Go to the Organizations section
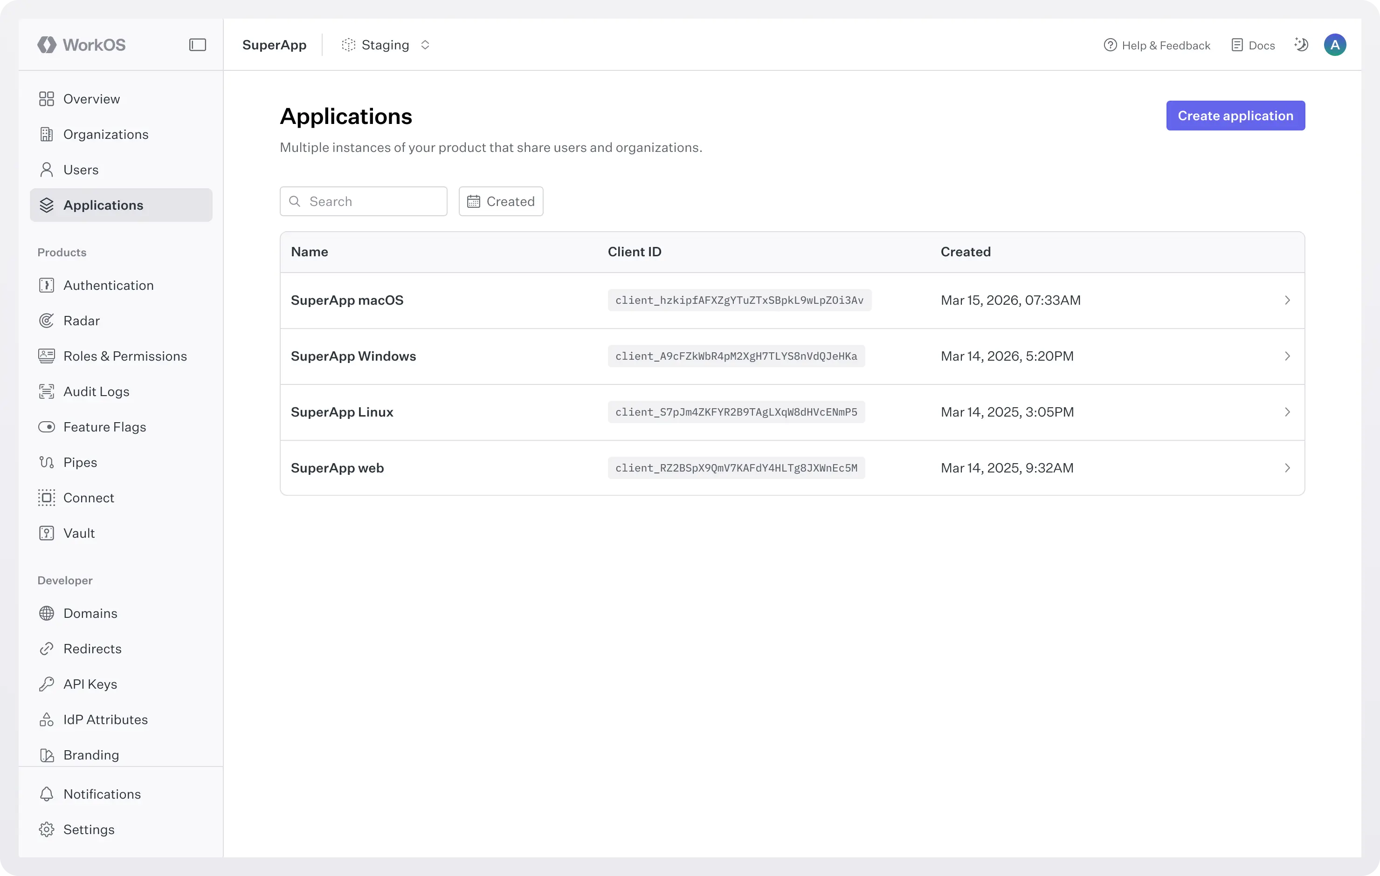1380x876 pixels. point(107,134)
